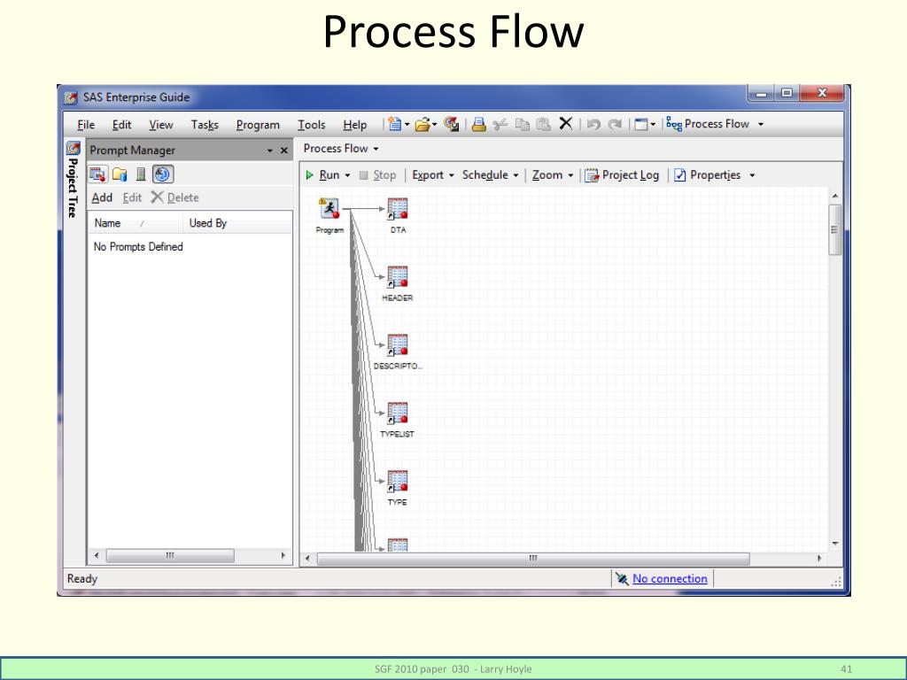Open the New item dropdown arrow

(407, 124)
